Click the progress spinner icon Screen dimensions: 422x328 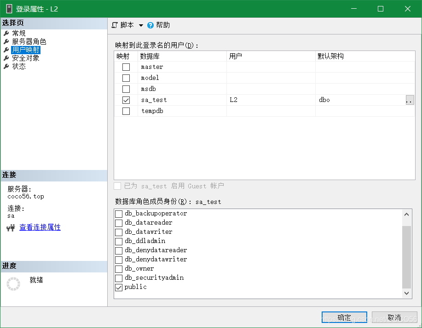13,284
